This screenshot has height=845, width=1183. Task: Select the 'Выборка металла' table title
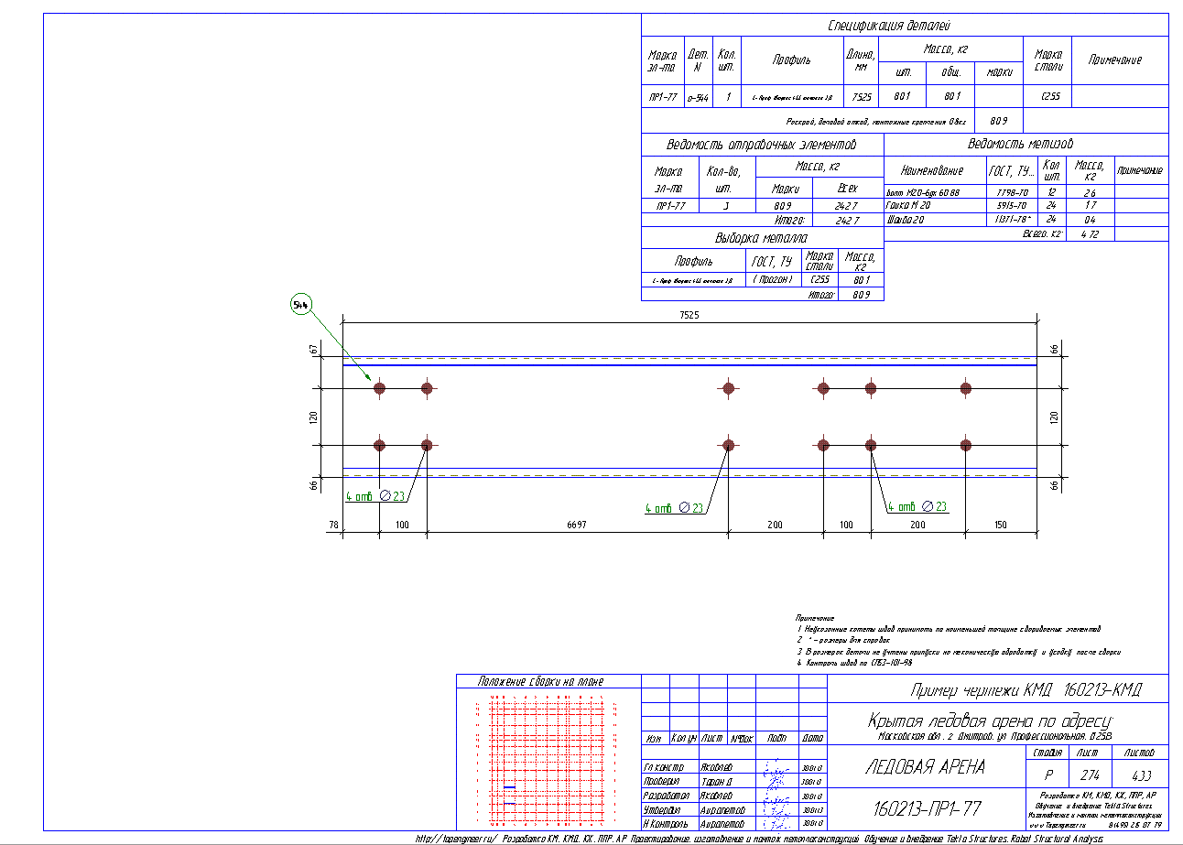pyautogui.click(x=761, y=238)
